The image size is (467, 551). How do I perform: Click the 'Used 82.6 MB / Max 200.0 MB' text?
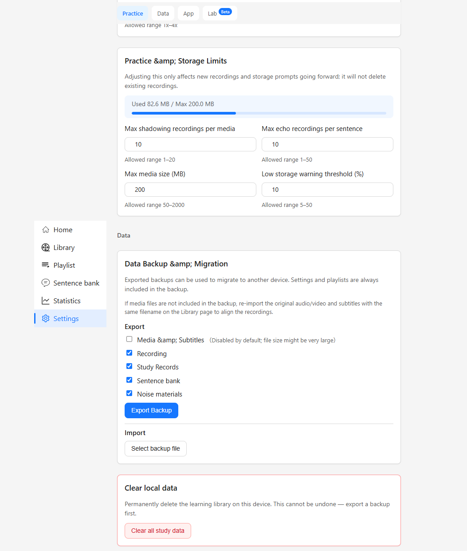point(173,104)
